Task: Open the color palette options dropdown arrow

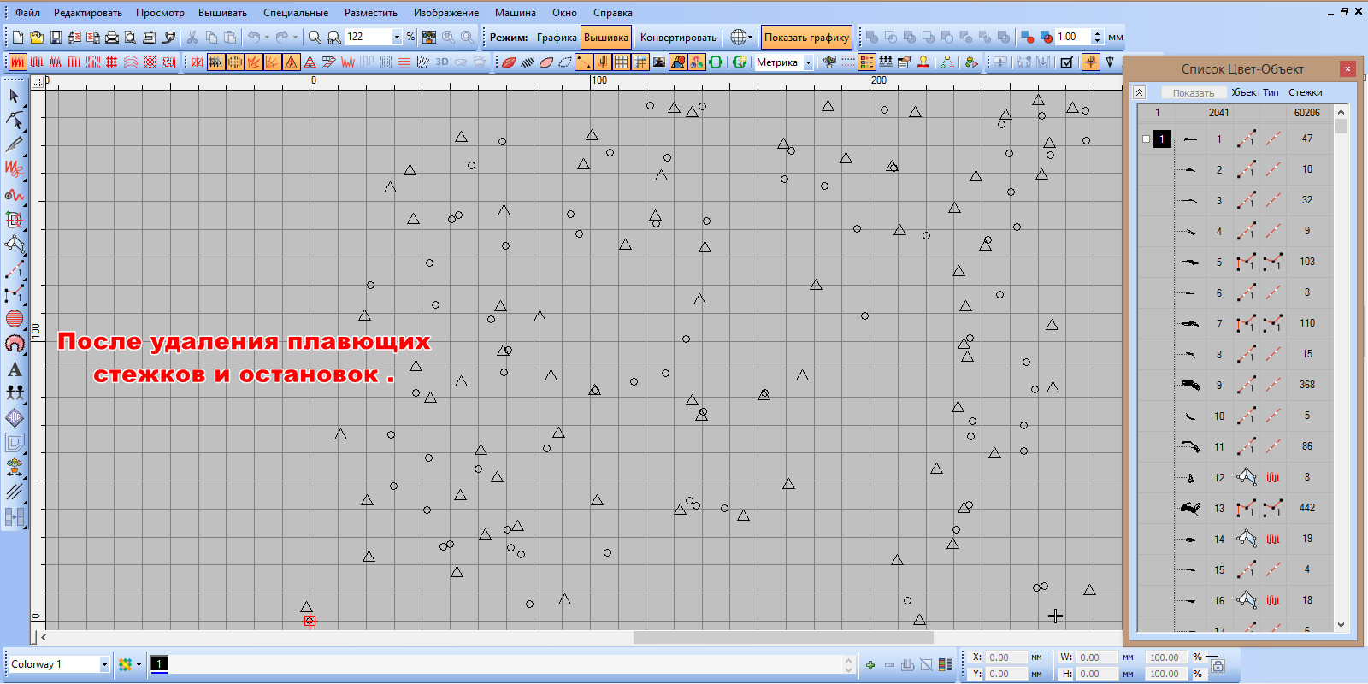Action: pyautogui.click(x=139, y=664)
